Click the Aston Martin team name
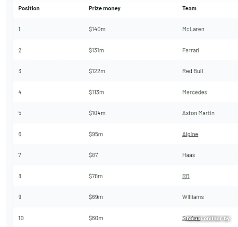 pyautogui.click(x=198, y=113)
